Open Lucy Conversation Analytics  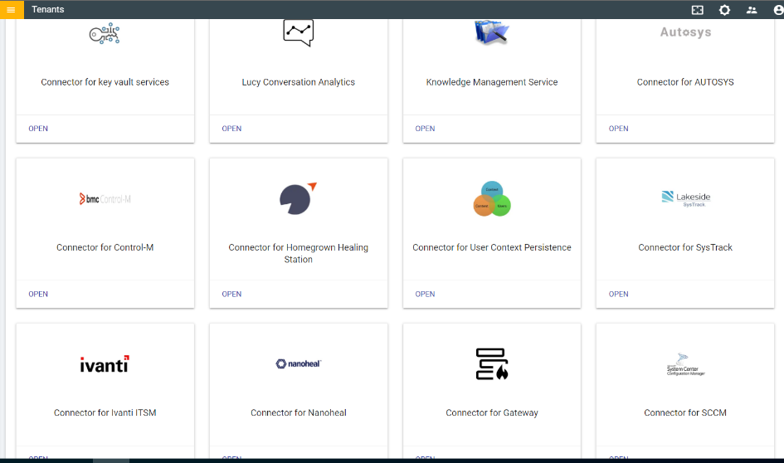pyautogui.click(x=231, y=129)
